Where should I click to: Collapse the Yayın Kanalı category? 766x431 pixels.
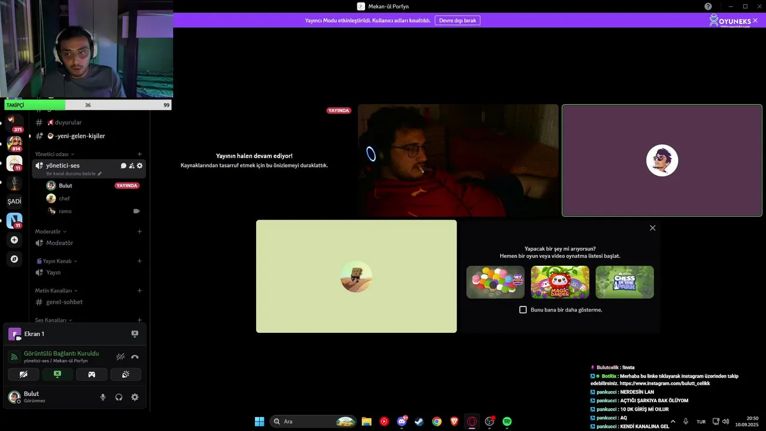(x=57, y=261)
